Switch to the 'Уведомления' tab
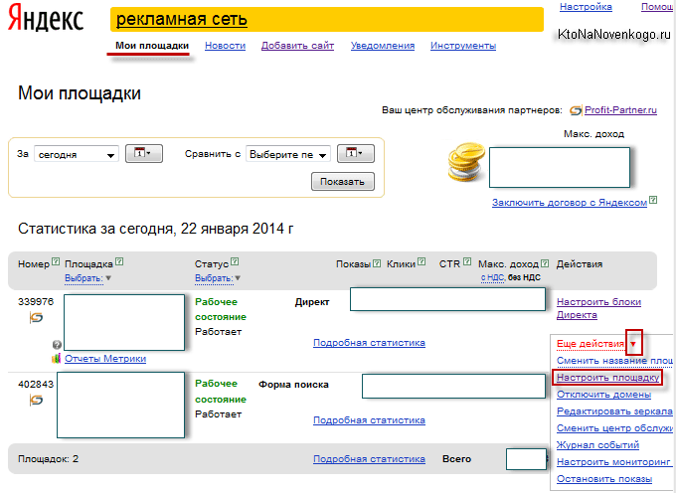Viewport: 676px width, 493px height. pos(383,46)
